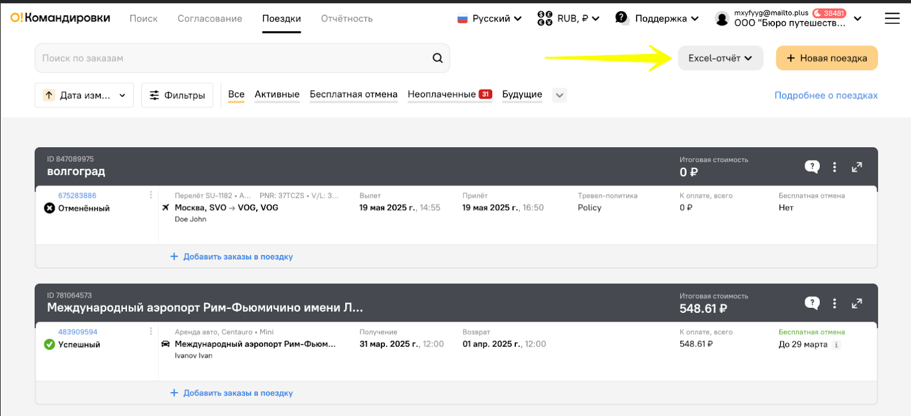Switch to the Бесплатная отмена tab

click(x=354, y=94)
